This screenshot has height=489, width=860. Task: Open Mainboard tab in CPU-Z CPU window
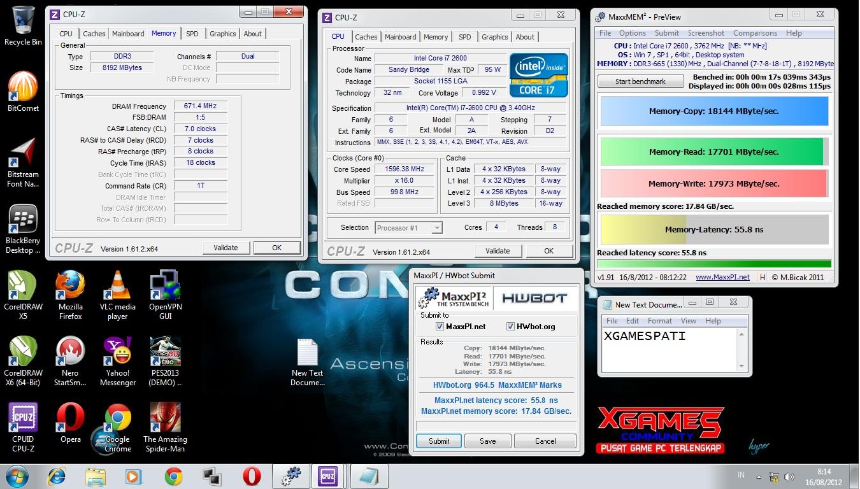401,37
